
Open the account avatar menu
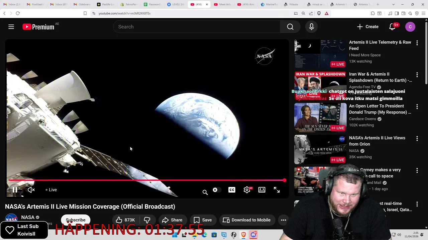(x=410, y=27)
